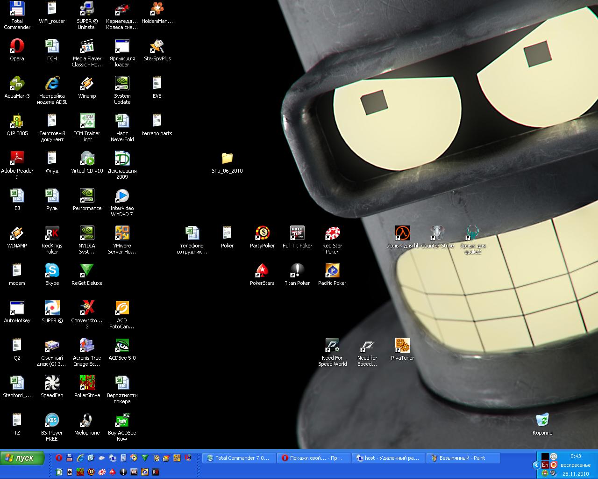Switch to Безымянный - Paint taskbar window

pos(463,458)
